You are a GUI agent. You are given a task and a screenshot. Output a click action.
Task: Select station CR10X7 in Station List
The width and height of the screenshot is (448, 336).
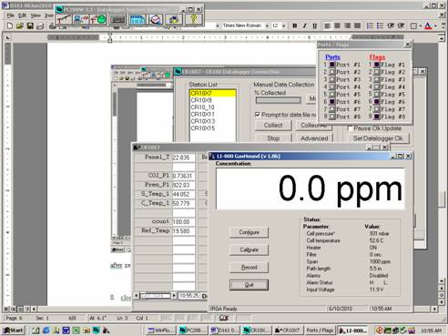pos(213,93)
